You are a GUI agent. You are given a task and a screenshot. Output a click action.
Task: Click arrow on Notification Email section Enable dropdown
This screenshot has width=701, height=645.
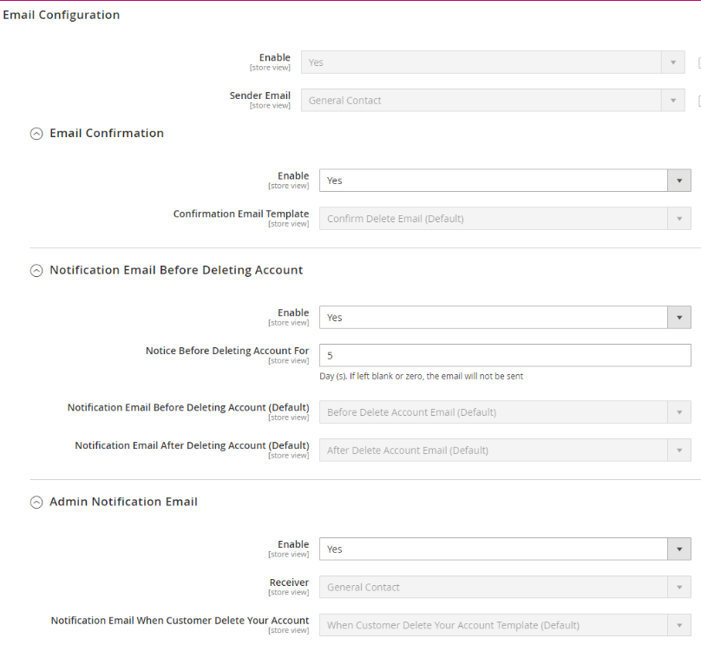pyautogui.click(x=678, y=318)
